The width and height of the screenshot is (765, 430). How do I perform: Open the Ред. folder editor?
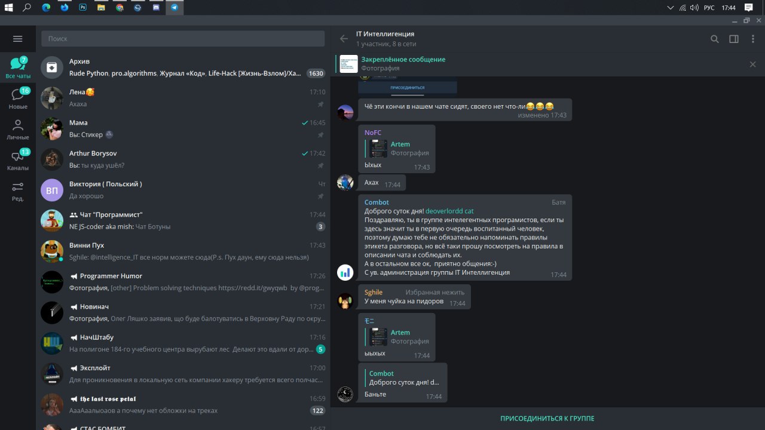[18, 191]
